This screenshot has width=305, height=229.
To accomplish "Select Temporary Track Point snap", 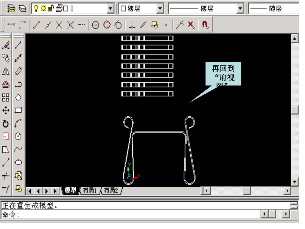I will point(11,25).
